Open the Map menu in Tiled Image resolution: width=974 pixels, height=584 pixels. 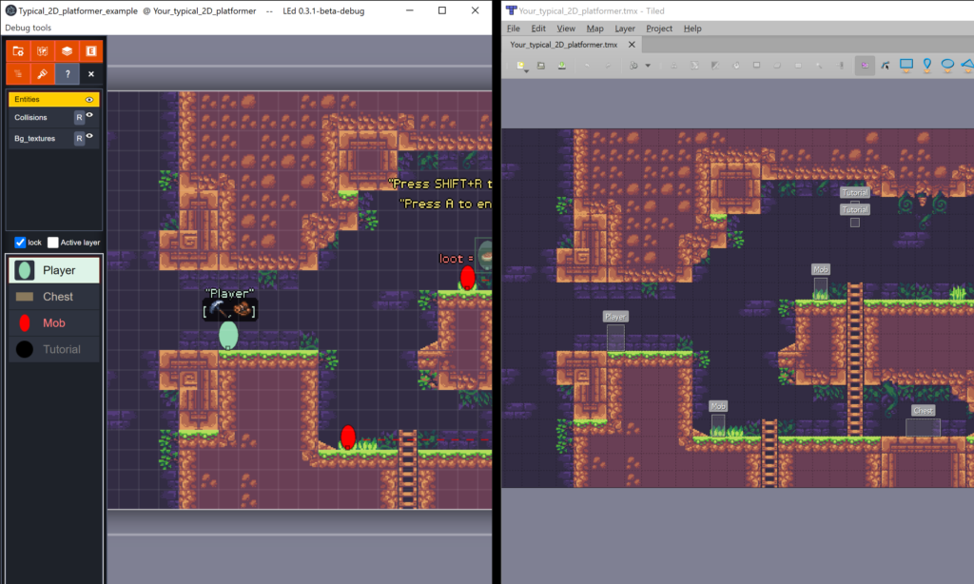click(x=594, y=29)
